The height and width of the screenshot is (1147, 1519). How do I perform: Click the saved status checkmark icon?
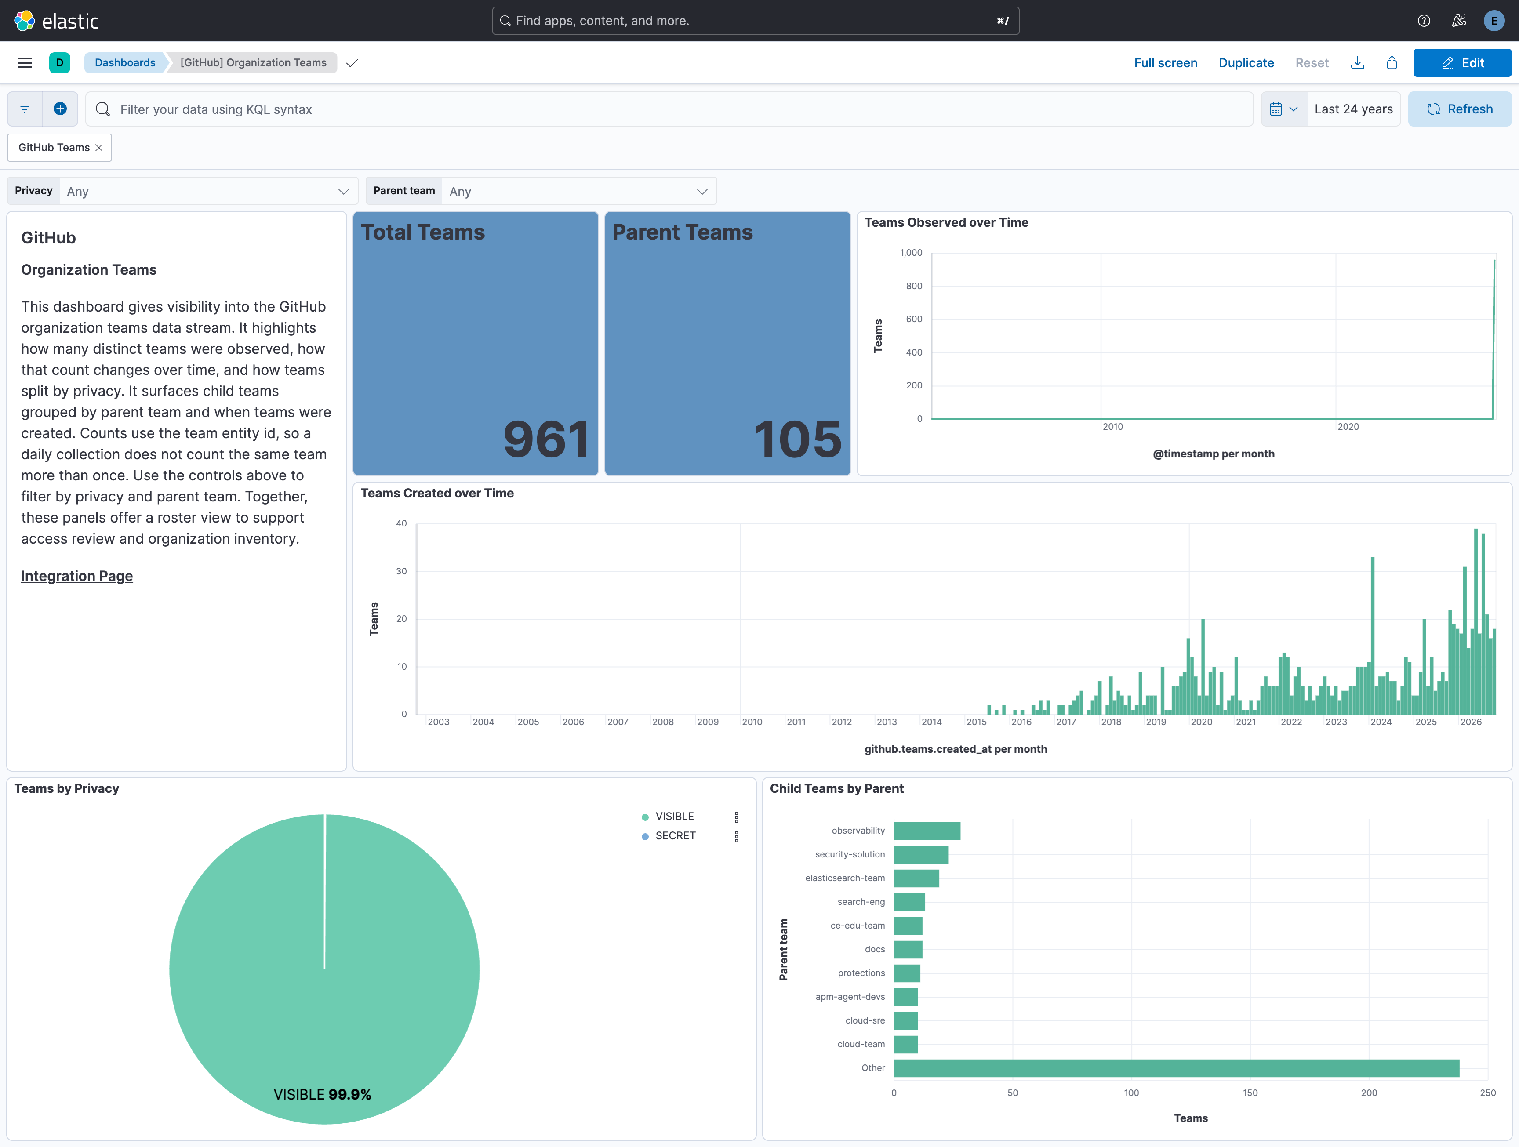pos(352,63)
